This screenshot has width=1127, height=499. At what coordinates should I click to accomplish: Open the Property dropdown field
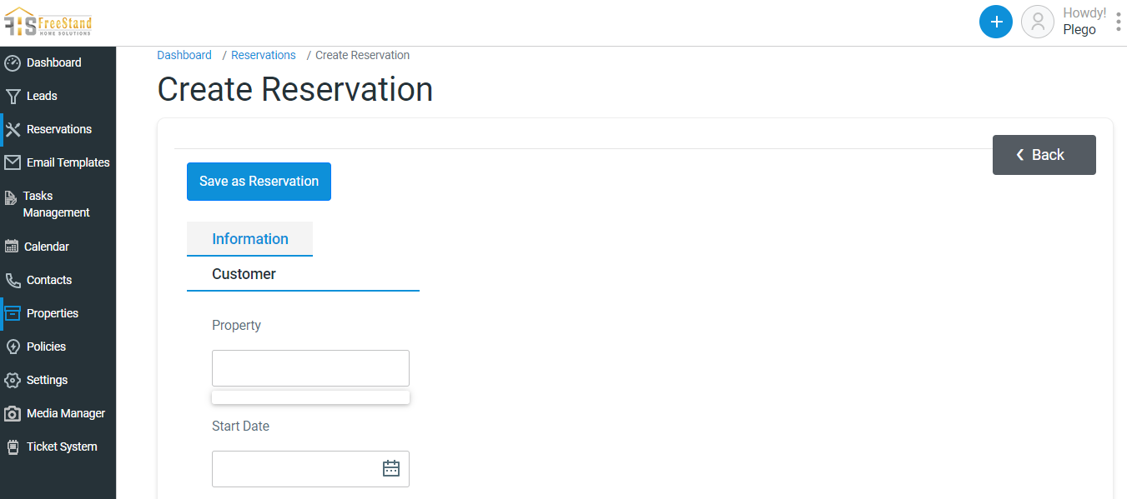[310, 368]
